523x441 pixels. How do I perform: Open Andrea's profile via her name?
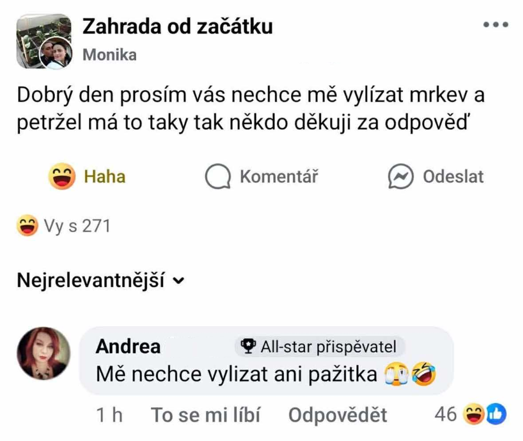click(x=128, y=347)
